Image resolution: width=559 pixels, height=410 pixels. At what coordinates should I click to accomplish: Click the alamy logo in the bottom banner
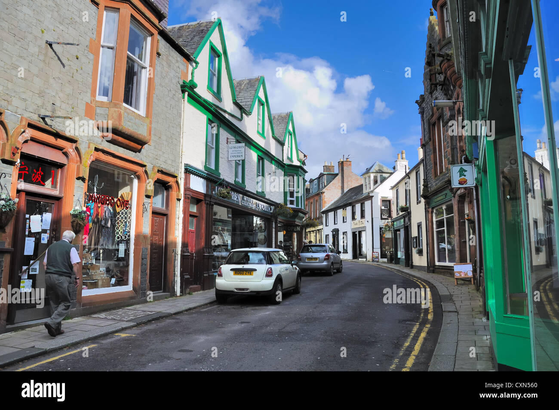43,390
